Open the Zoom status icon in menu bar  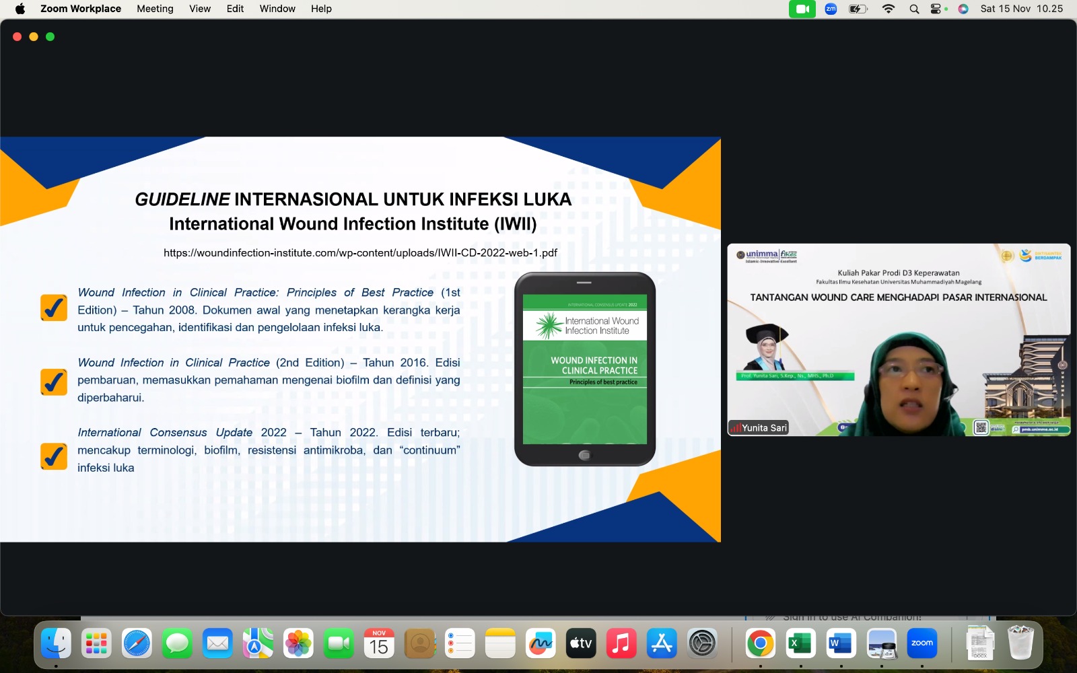point(831,9)
